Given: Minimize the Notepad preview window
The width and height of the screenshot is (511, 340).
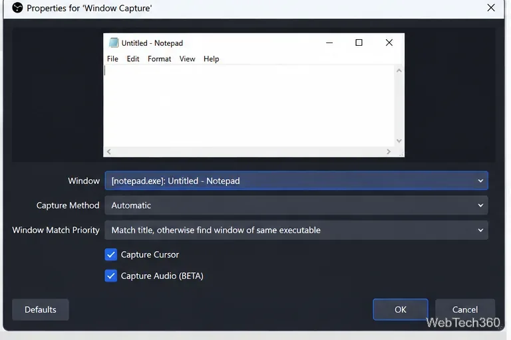Looking at the screenshot, I should tap(329, 42).
